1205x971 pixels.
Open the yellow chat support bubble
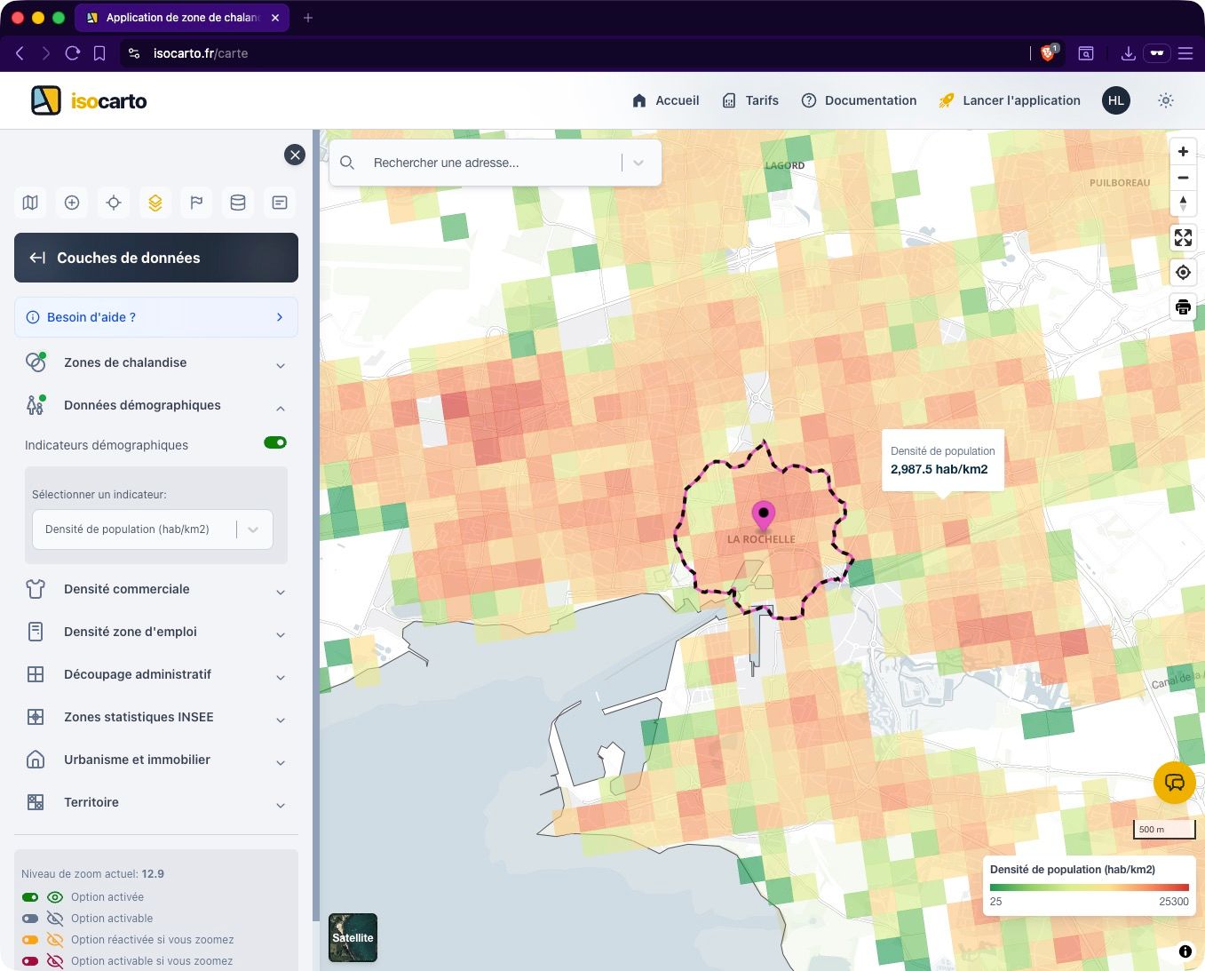(x=1174, y=783)
